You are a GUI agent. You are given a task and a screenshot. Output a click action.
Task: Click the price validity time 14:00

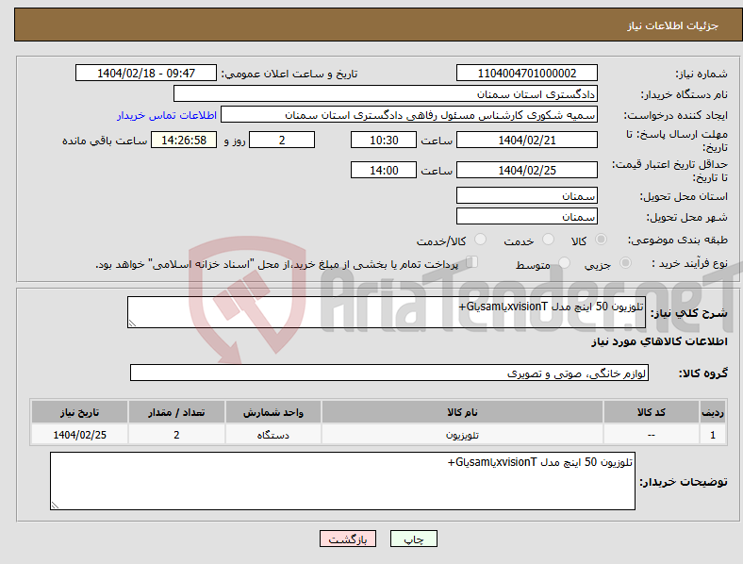(x=384, y=170)
